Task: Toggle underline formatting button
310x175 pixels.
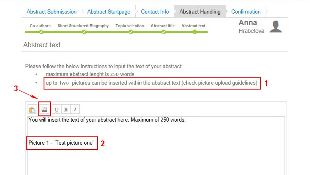Action: (57, 109)
